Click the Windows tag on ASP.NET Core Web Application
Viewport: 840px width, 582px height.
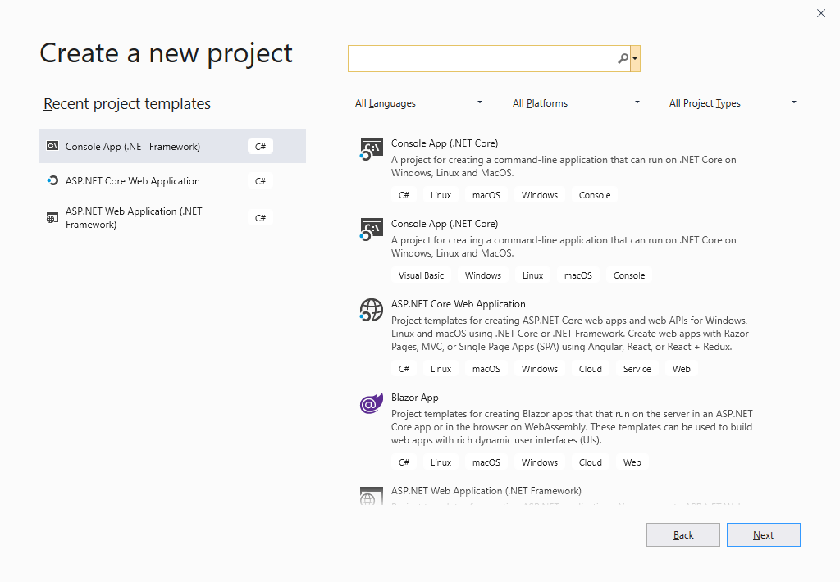coord(540,368)
